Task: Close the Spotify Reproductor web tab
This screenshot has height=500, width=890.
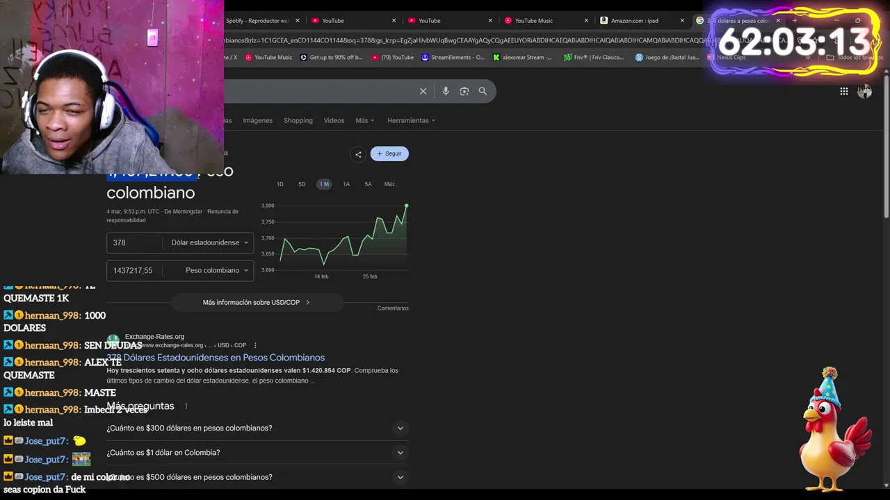Action: coord(298,21)
